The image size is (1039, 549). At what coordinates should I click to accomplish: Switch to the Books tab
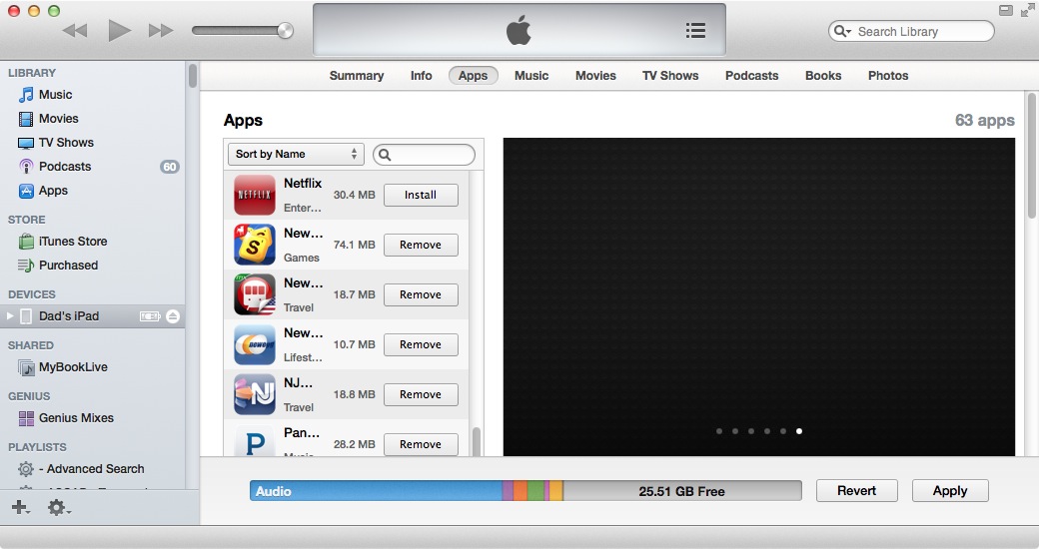point(823,76)
